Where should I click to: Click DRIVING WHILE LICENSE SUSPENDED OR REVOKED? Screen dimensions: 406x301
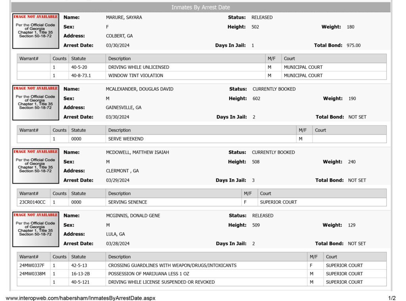[161, 282]
